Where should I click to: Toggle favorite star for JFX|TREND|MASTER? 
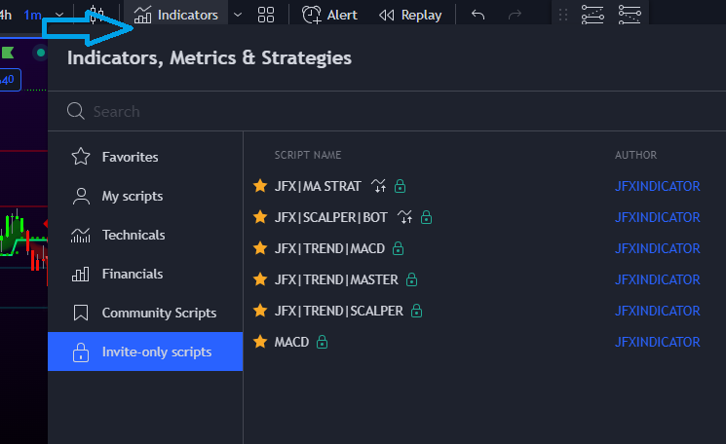(260, 279)
